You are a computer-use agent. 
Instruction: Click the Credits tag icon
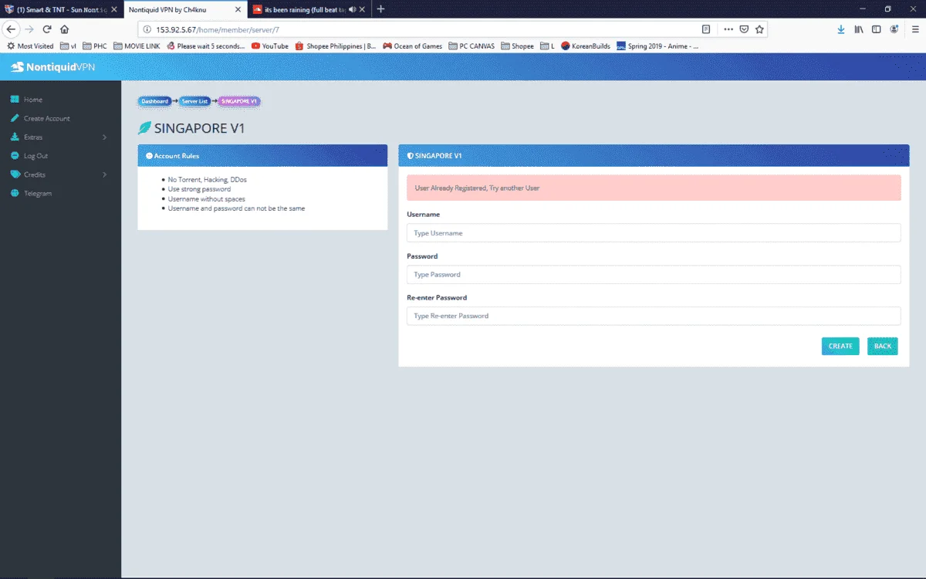[15, 174]
